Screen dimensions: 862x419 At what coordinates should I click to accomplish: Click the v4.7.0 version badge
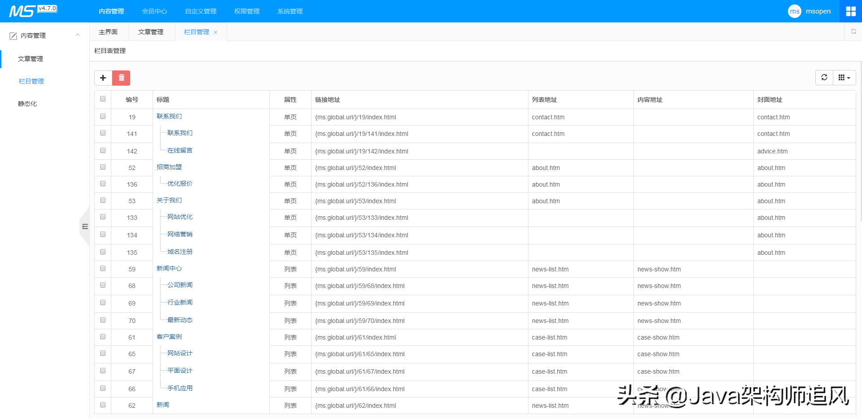[48, 8]
